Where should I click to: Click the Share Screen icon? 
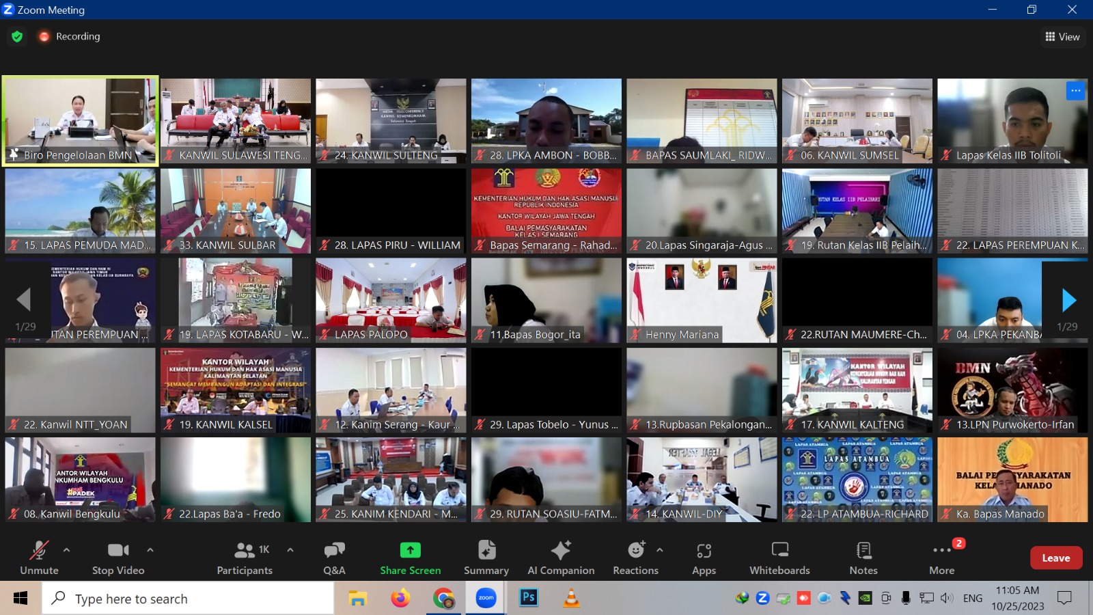[410, 551]
